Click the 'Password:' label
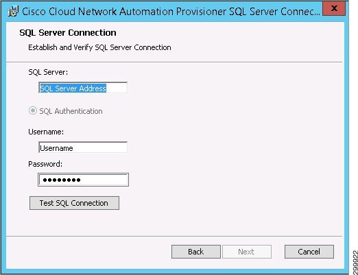 tap(45, 164)
